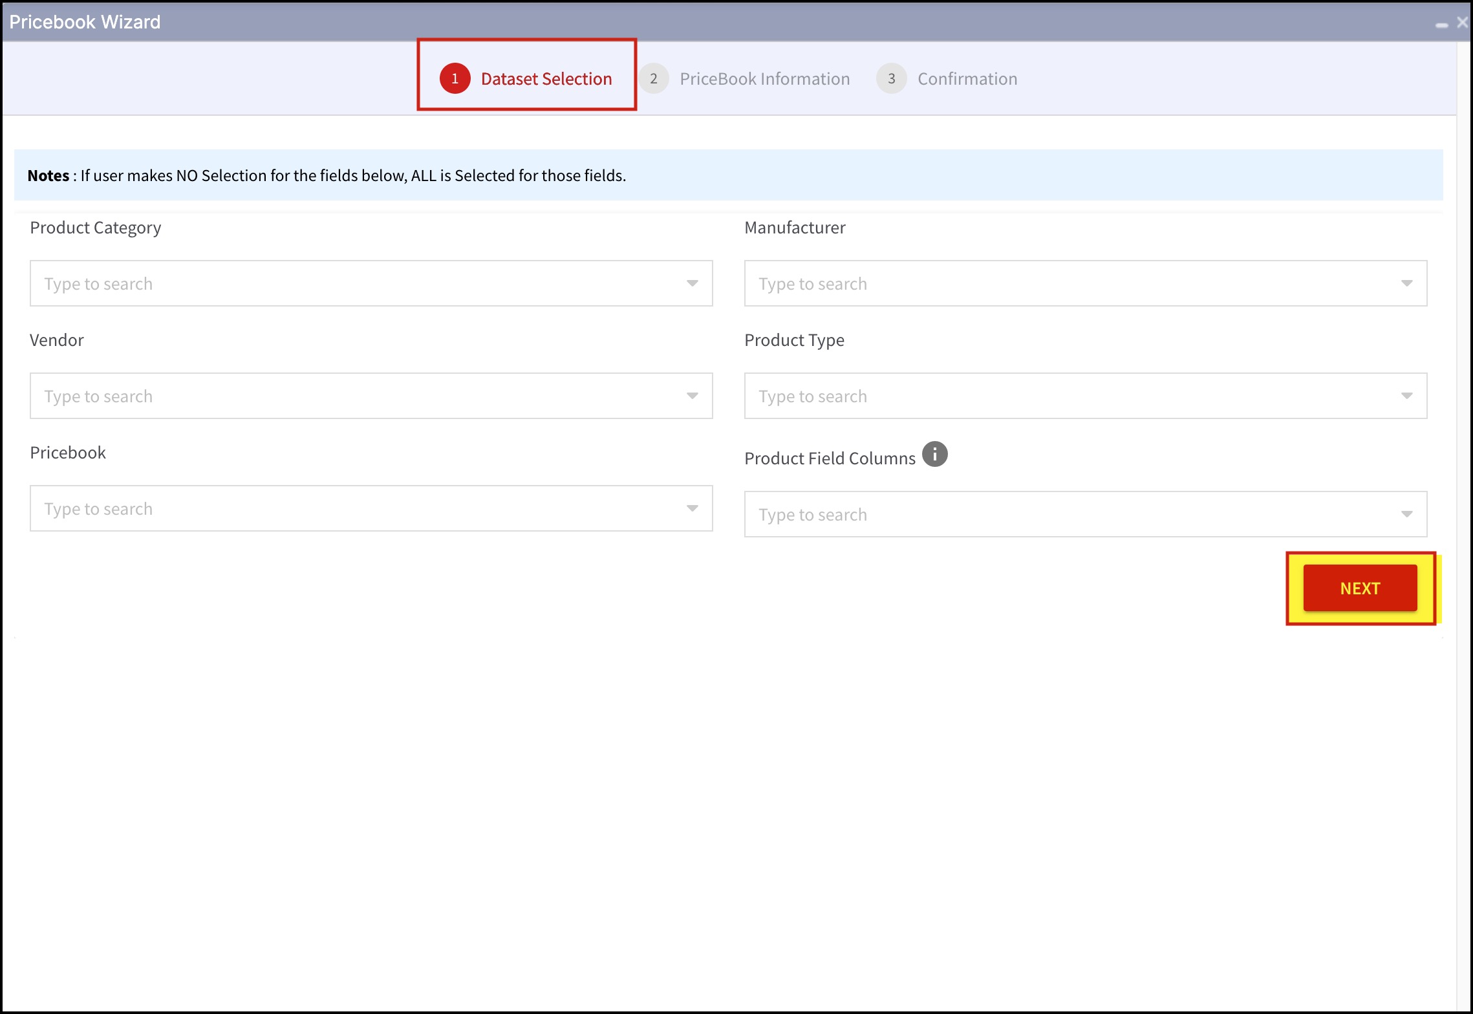This screenshot has height=1014, width=1473.
Task: Click the Manufacturer label
Action: pos(795,228)
